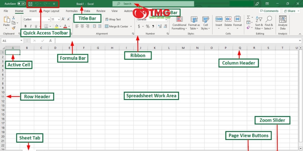Toggle Wrap Text
The image size is (303, 151).
[113, 19]
